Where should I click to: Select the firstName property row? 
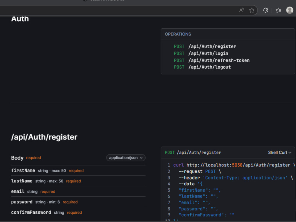tap(78, 171)
